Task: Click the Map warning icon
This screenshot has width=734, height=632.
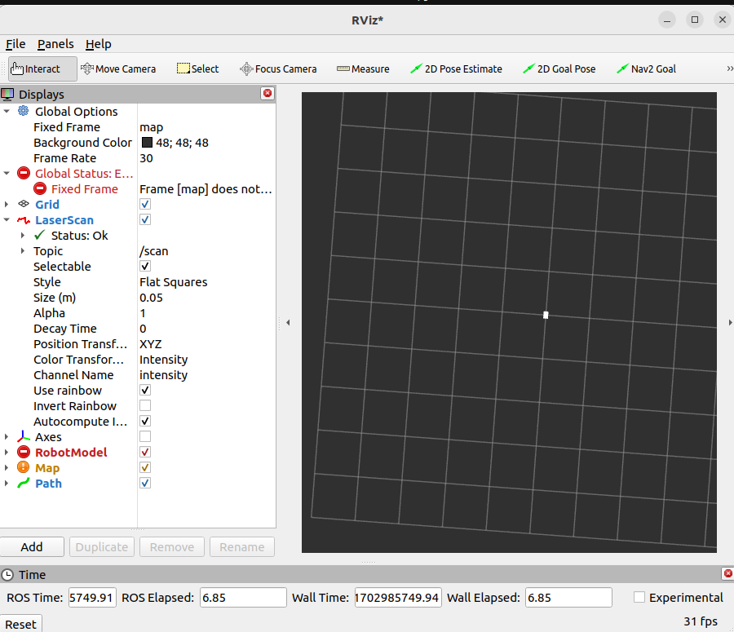Action: (x=24, y=467)
